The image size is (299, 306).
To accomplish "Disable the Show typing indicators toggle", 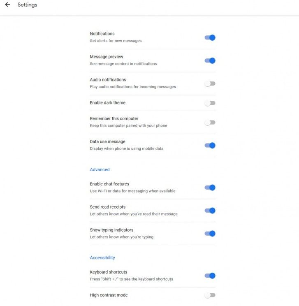I will (210, 234).
